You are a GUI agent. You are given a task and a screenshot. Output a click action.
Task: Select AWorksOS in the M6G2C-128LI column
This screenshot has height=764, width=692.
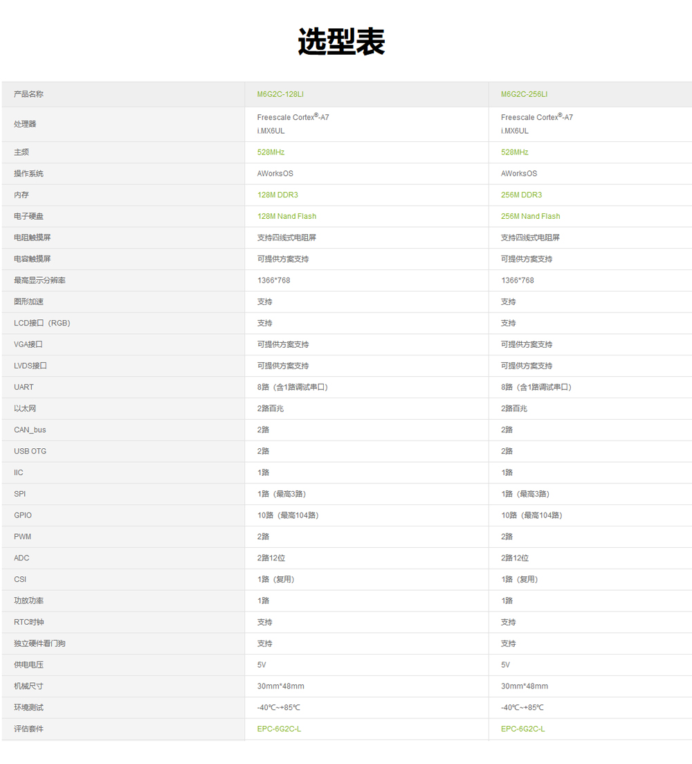tap(275, 174)
